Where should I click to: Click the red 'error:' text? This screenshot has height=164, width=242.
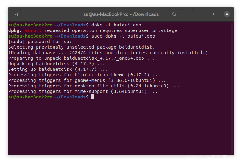[x=33, y=30]
